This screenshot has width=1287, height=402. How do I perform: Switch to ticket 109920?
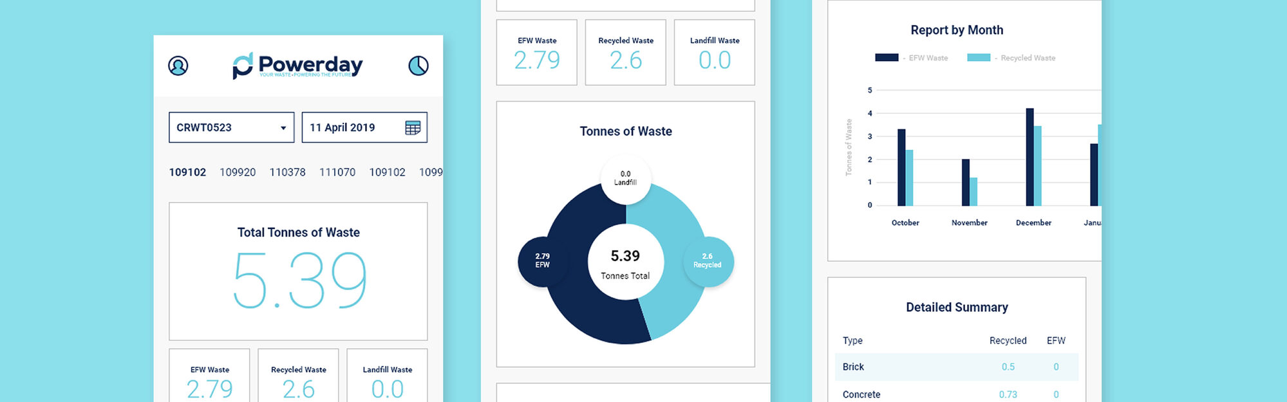tap(238, 172)
